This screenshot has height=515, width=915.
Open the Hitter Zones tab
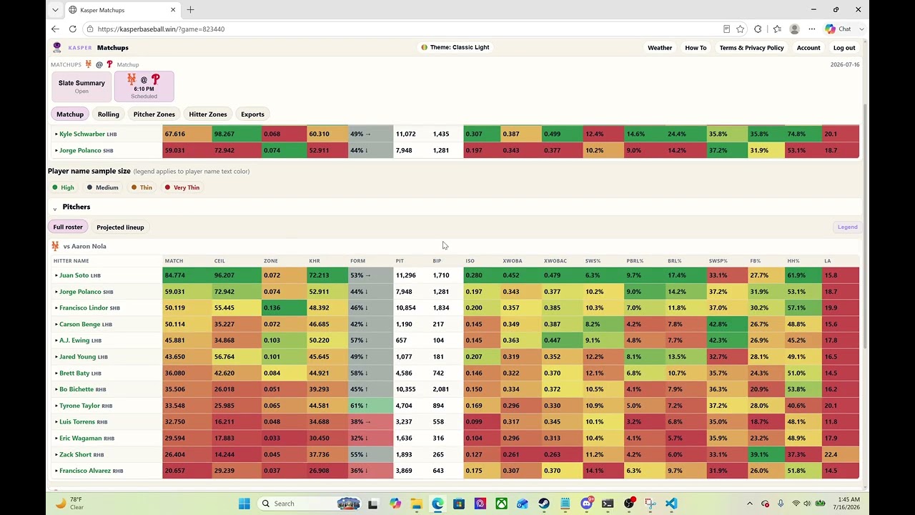(x=208, y=114)
